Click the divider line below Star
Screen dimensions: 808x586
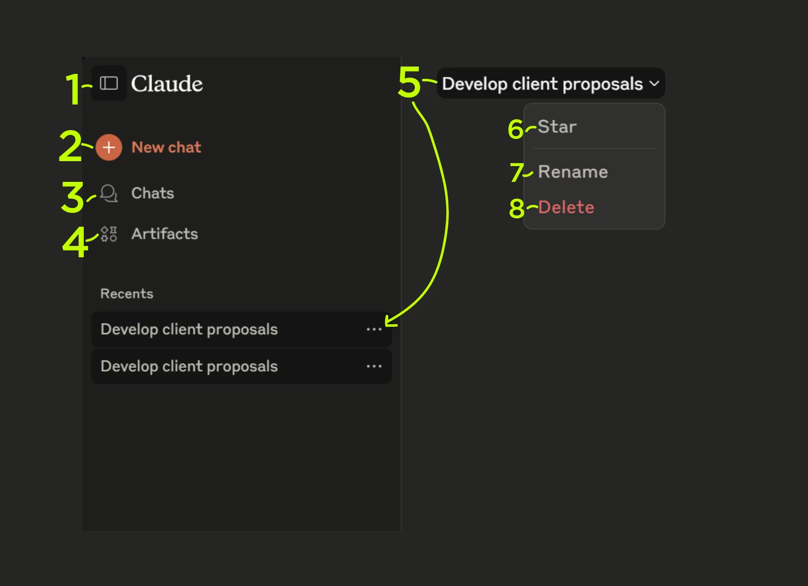tap(594, 148)
